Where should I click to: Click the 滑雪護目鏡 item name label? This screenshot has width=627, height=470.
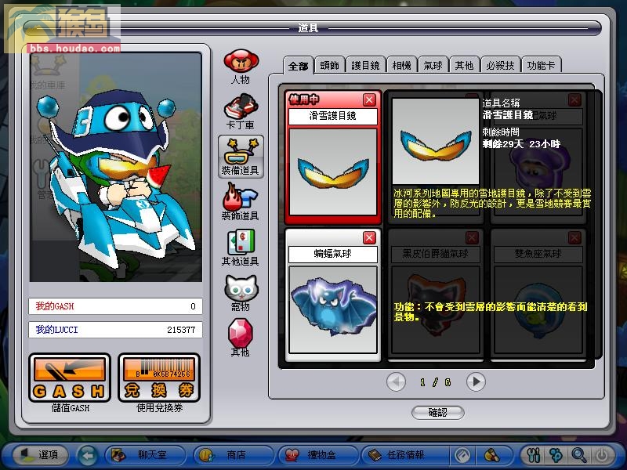[332, 116]
